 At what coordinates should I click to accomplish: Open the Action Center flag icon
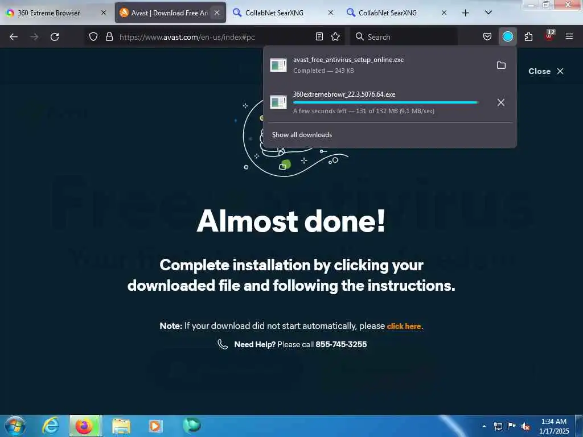[x=512, y=426]
